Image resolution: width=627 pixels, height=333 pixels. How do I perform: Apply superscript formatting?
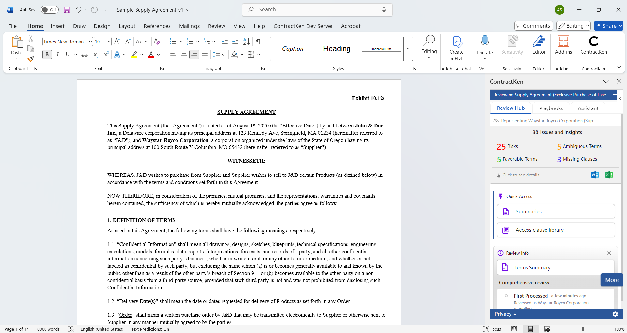click(x=106, y=55)
